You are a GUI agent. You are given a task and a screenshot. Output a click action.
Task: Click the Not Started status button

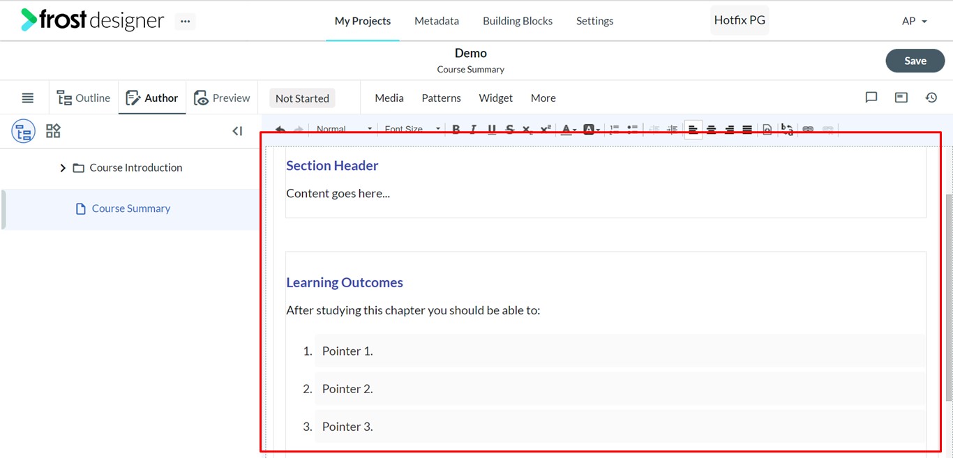click(x=302, y=98)
